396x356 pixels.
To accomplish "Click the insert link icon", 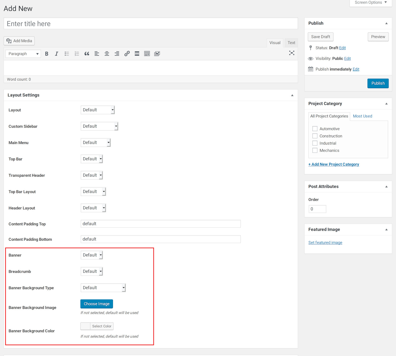I will click(x=127, y=54).
